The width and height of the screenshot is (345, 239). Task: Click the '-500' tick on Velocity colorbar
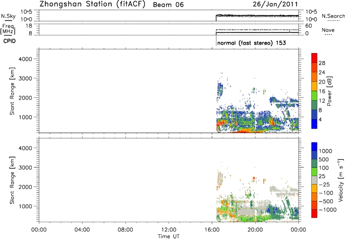[326, 201]
